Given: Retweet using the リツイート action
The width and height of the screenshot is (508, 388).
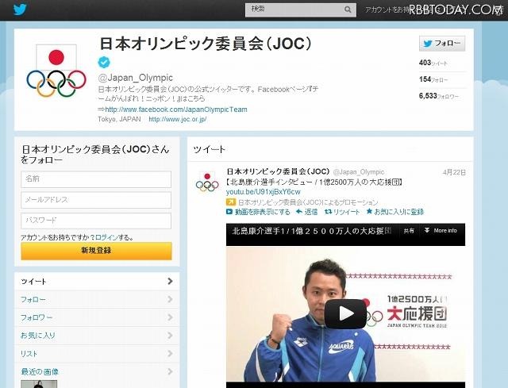Looking at the screenshot, I should coord(342,212).
